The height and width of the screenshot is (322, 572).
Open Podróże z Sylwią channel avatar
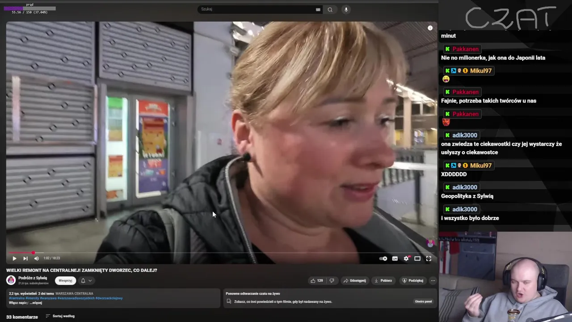pyautogui.click(x=11, y=280)
